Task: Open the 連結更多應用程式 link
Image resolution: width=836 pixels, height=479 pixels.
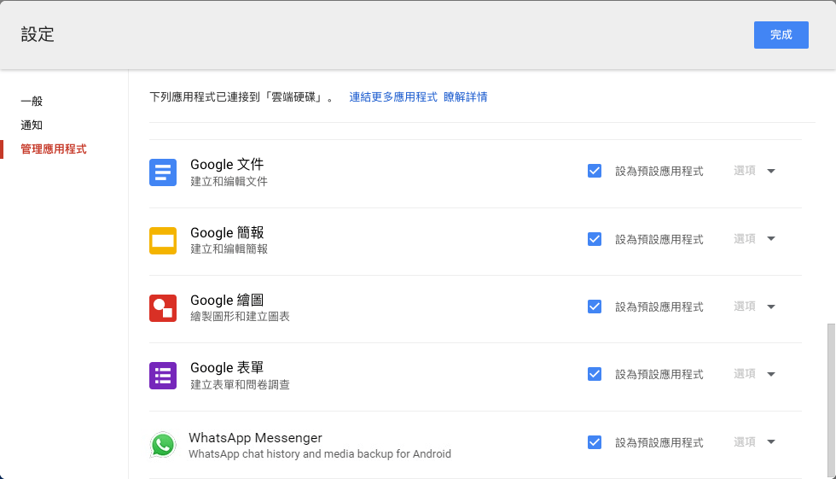Action: [x=393, y=97]
